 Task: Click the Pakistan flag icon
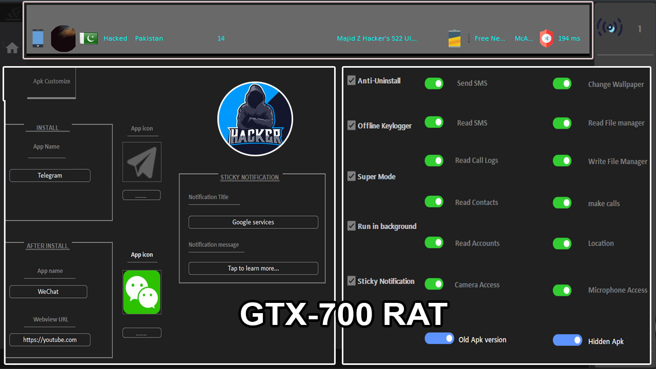[x=89, y=38]
